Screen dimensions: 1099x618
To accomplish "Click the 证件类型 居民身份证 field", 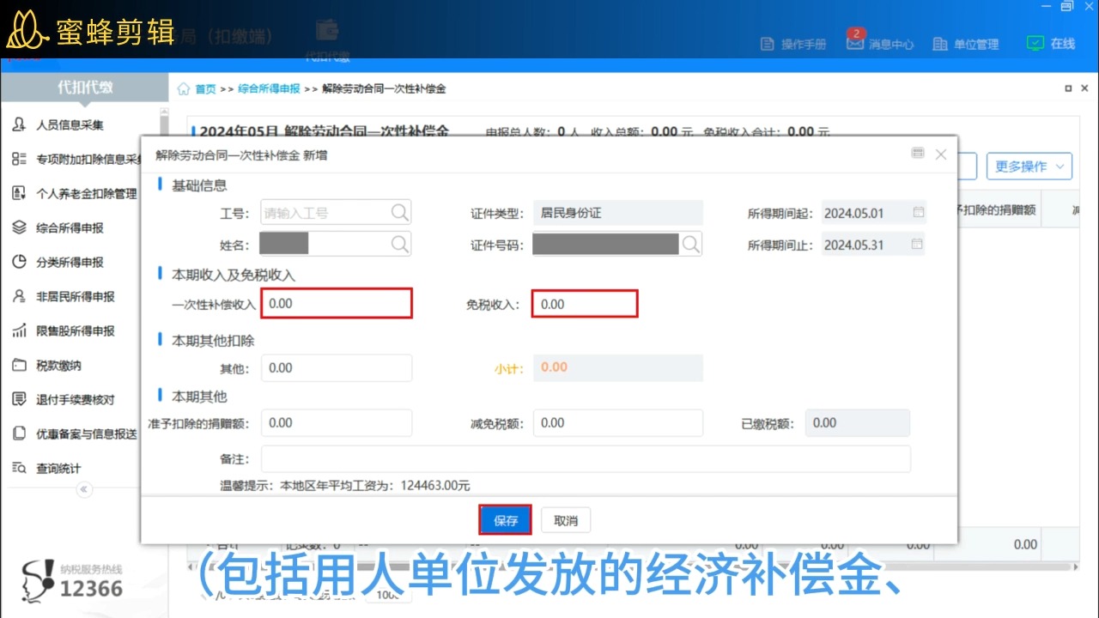I will (x=618, y=212).
